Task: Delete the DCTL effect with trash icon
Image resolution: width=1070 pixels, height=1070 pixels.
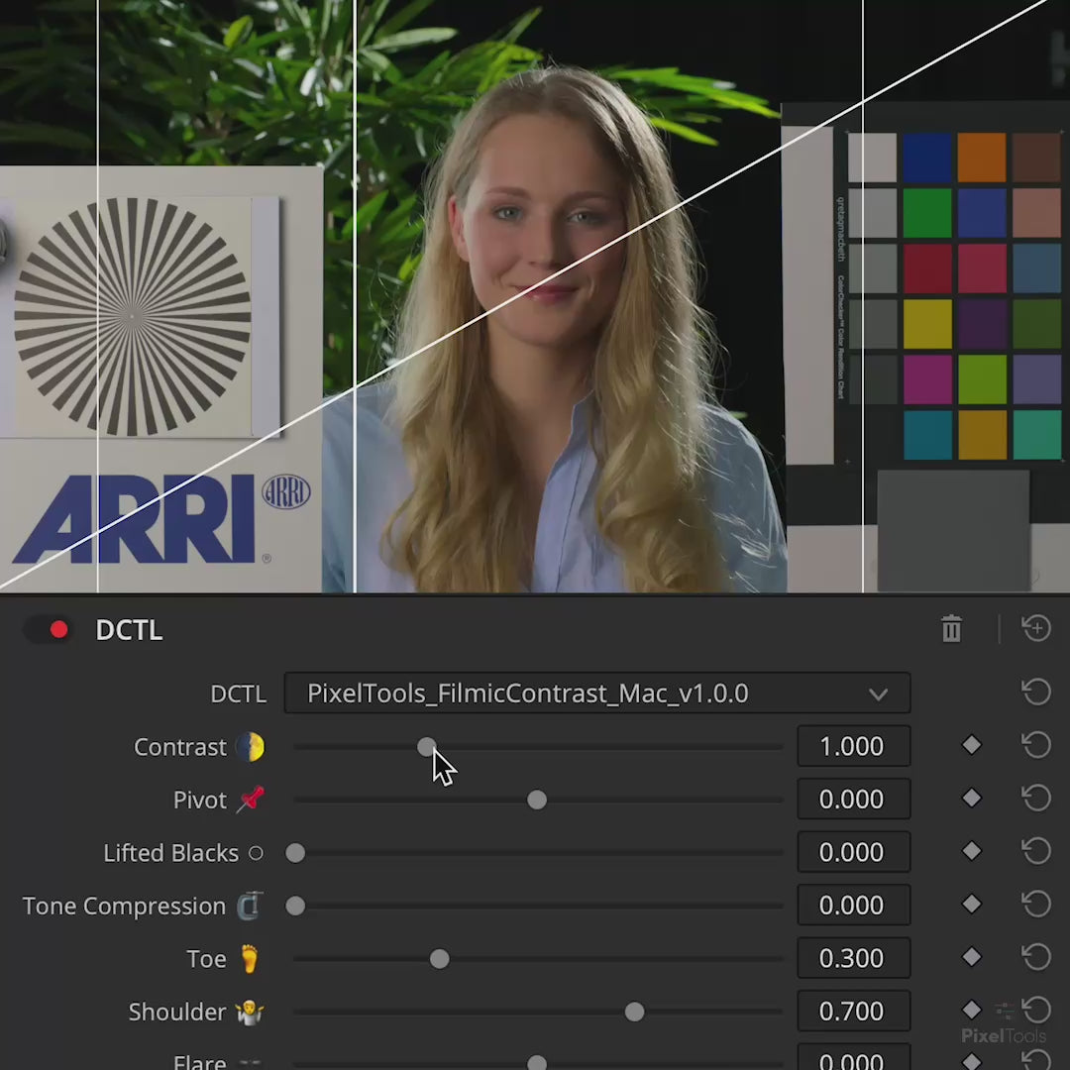Action: tap(951, 629)
